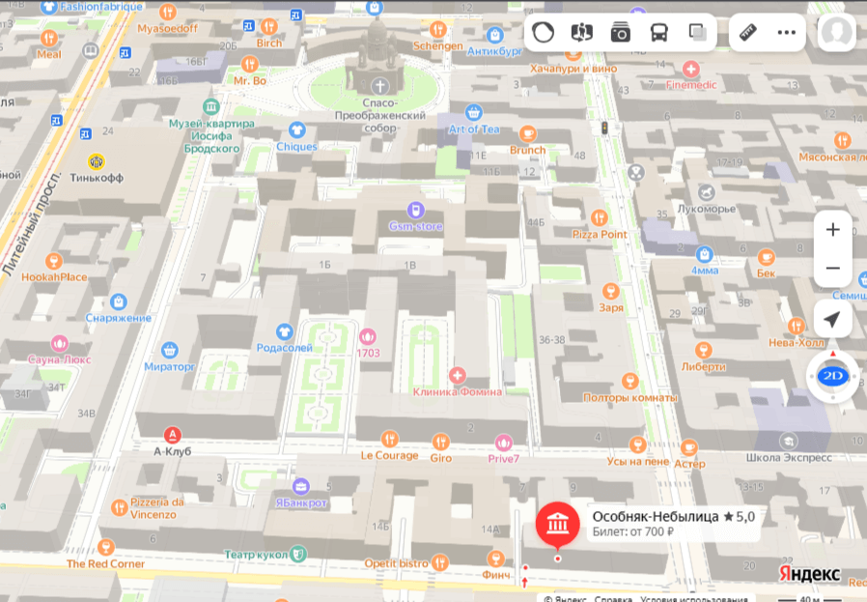Open Справка help link
This screenshot has width=867, height=602.
(614, 598)
